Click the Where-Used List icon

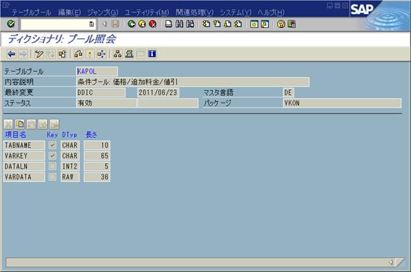101,54
